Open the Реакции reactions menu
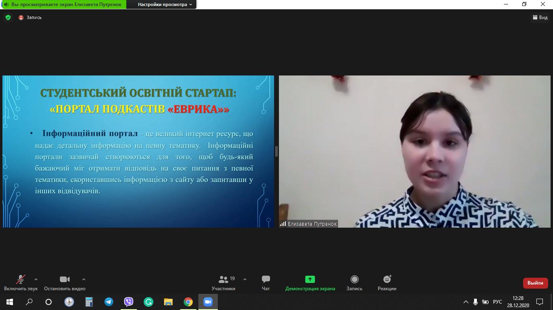 [x=387, y=283]
